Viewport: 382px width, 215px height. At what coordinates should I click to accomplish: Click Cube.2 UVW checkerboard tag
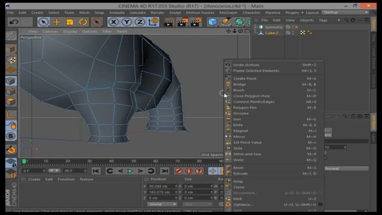pos(303,33)
